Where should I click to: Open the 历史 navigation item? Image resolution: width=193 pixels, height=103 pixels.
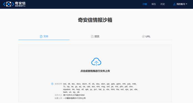coord(162,4)
